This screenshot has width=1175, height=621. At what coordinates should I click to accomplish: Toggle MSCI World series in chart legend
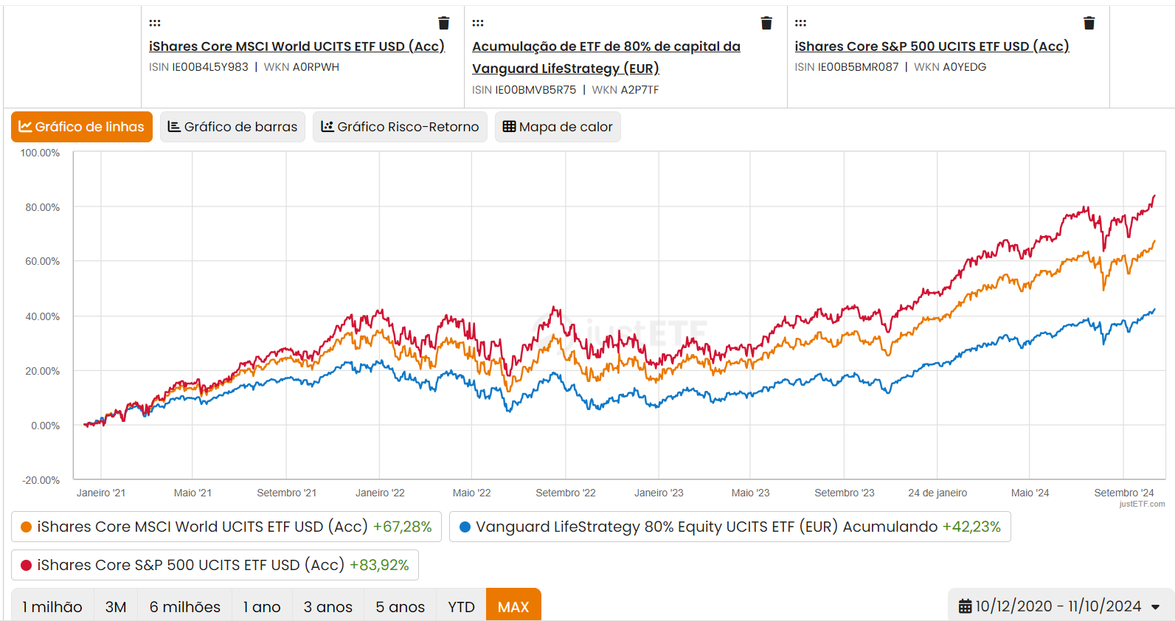point(226,527)
